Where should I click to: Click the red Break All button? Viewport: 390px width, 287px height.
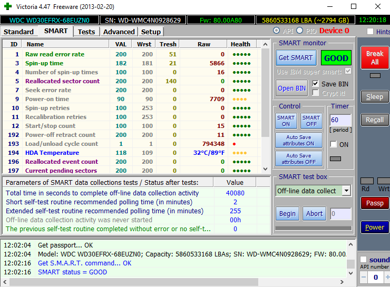(375, 57)
